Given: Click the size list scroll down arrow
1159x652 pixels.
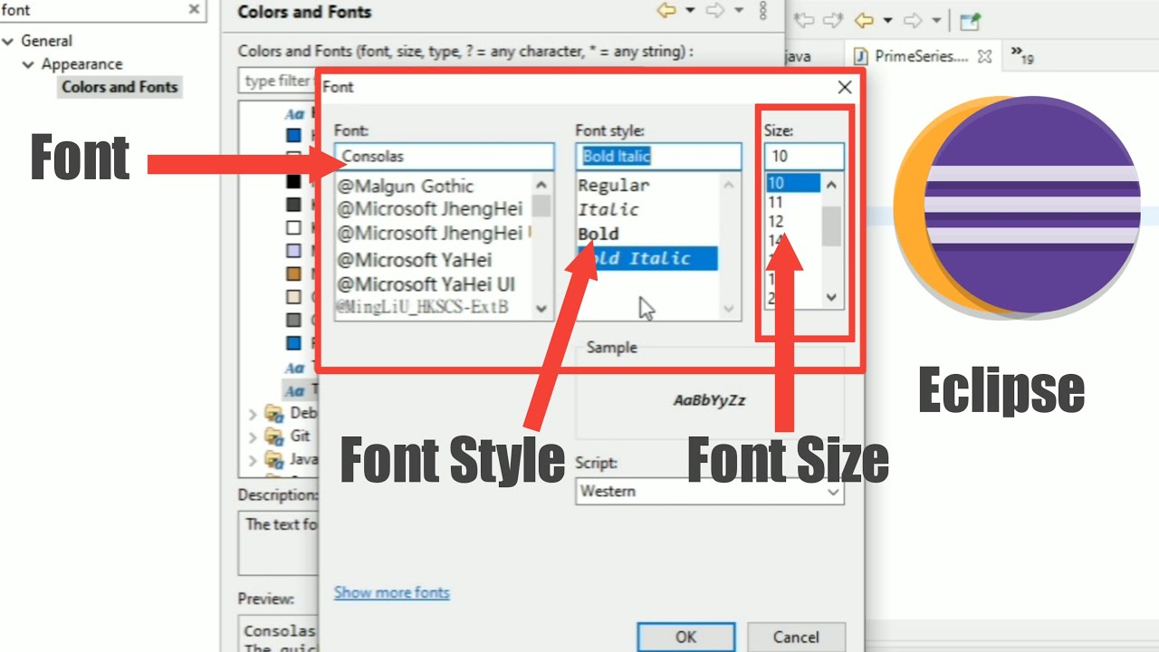Looking at the screenshot, I should 831,297.
